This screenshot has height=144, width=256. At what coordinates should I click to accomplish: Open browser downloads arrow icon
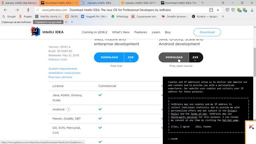pyautogui.click(x=252, y=10)
